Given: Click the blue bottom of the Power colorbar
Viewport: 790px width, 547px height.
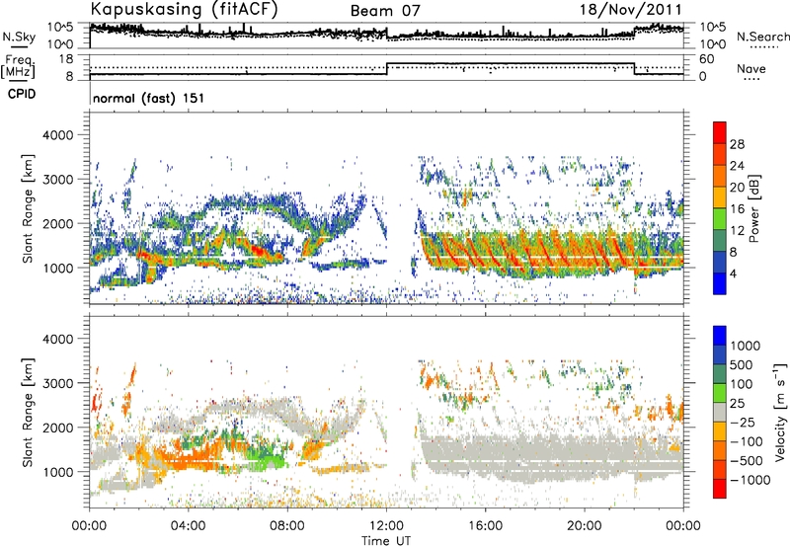Looking at the screenshot, I should 720,284.
